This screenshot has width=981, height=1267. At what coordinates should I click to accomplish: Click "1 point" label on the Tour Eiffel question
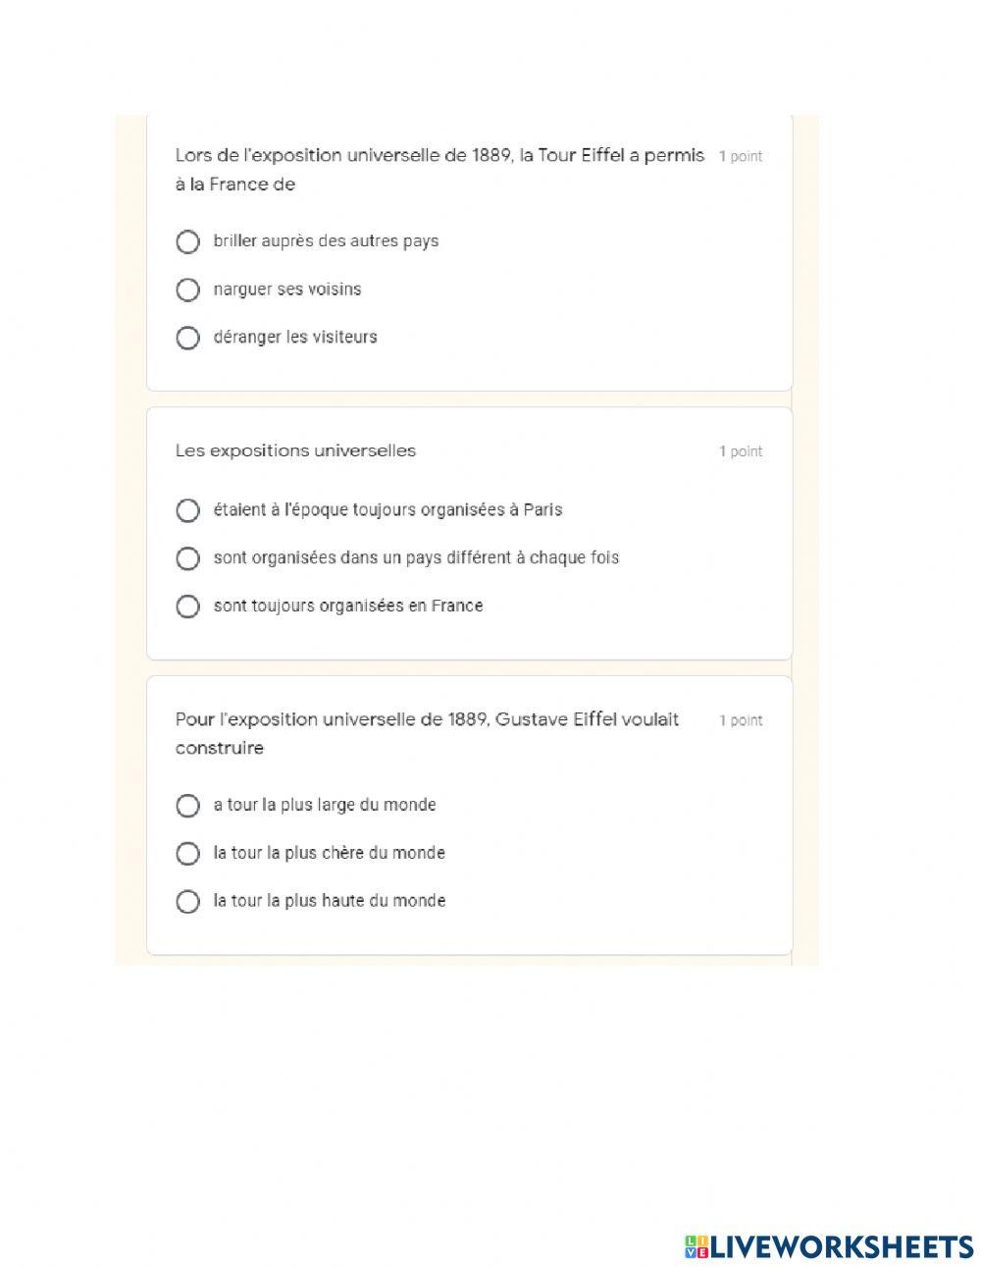click(741, 156)
